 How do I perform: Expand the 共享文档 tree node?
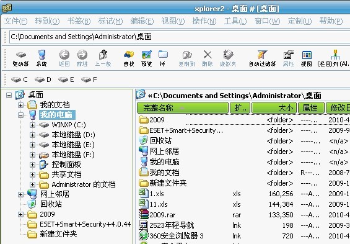[33, 174]
